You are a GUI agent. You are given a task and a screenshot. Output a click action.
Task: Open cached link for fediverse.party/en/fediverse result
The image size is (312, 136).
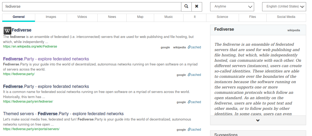pos(194,102)
